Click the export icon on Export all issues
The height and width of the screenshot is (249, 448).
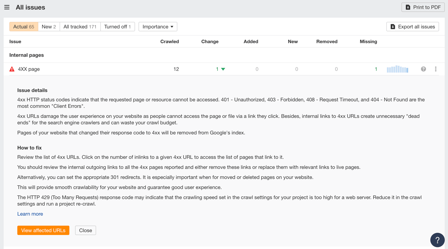[393, 27]
